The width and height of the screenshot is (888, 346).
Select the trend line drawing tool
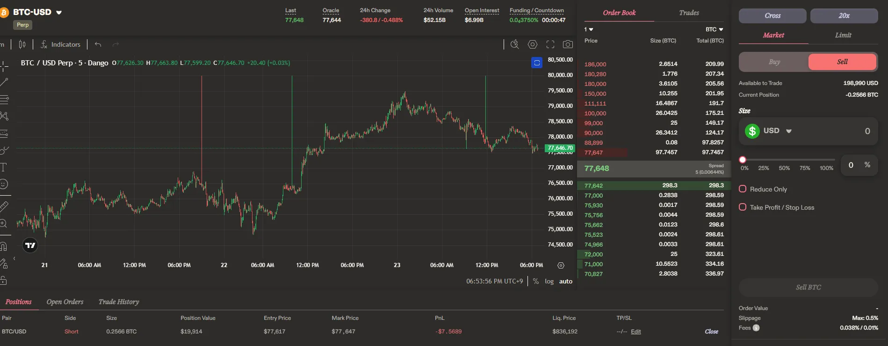tap(4, 82)
